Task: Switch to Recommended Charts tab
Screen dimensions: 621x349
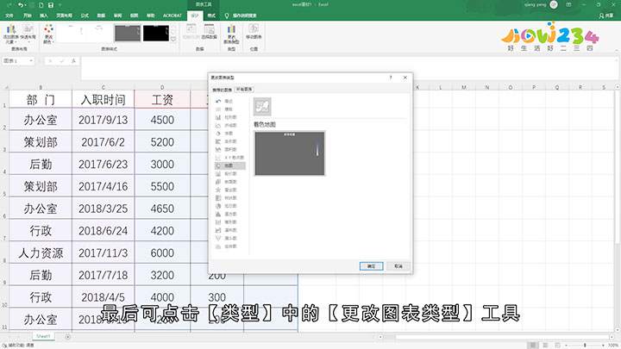Action: click(x=223, y=90)
